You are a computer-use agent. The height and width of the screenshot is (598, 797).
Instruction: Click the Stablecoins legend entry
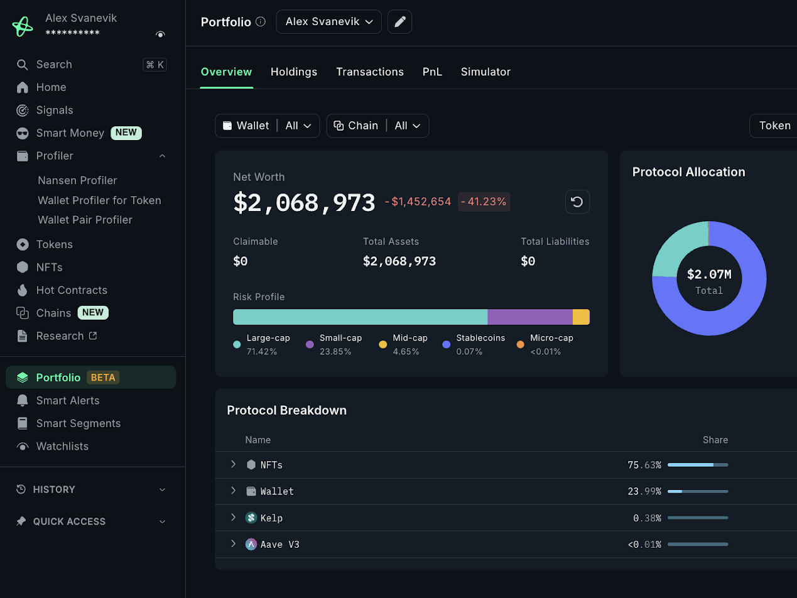pos(474,344)
